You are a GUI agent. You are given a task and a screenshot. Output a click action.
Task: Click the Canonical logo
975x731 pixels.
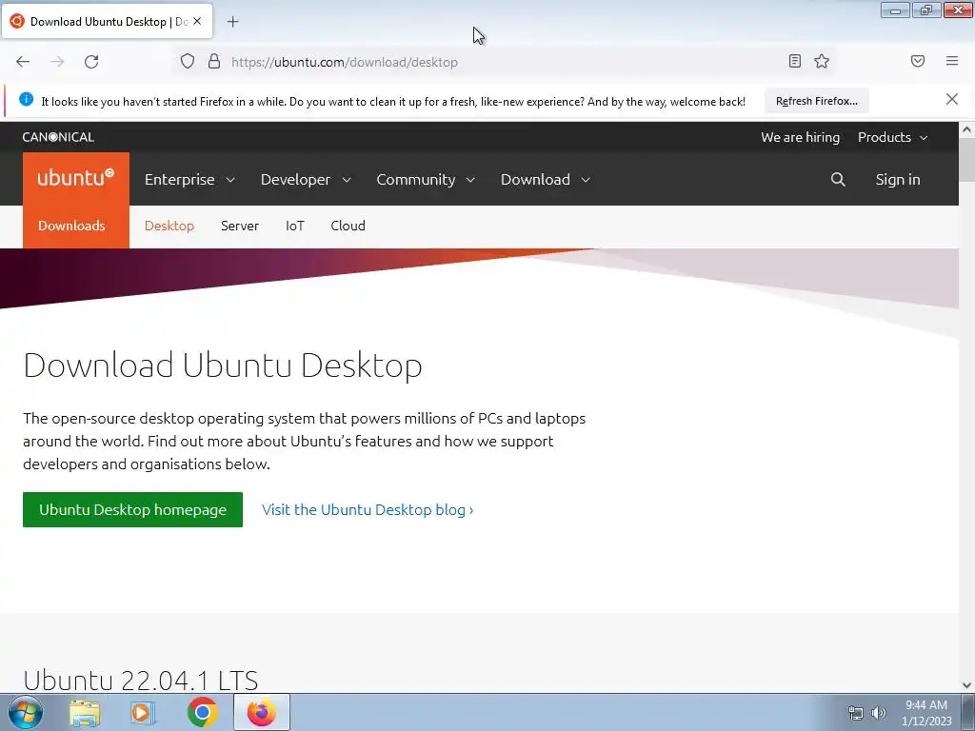coord(58,137)
